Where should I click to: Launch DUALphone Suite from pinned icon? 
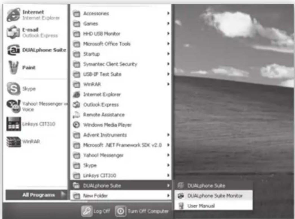[x=13, y=50]
